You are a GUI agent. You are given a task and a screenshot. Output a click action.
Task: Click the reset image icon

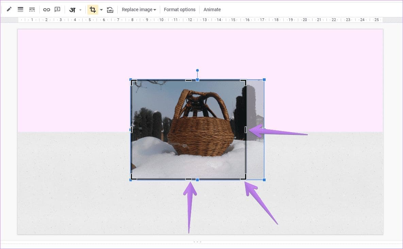[110, 10]
